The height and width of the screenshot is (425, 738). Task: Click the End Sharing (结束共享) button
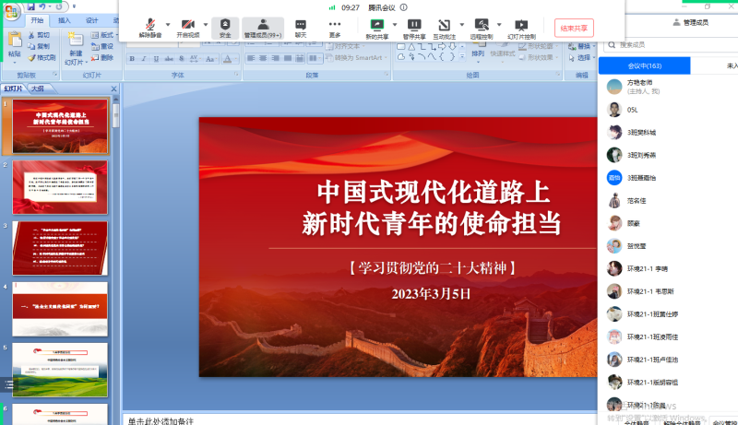[x=574, y=27]
